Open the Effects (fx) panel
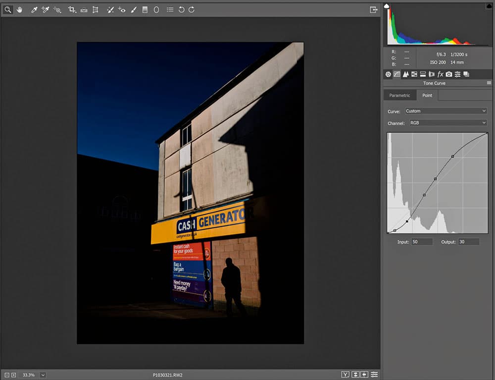 440,74
